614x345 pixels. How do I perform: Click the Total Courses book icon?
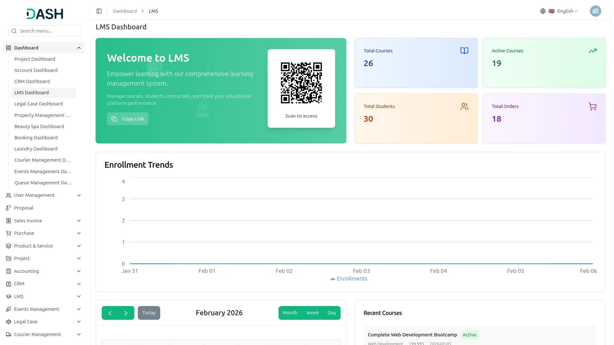coord(464,51)
